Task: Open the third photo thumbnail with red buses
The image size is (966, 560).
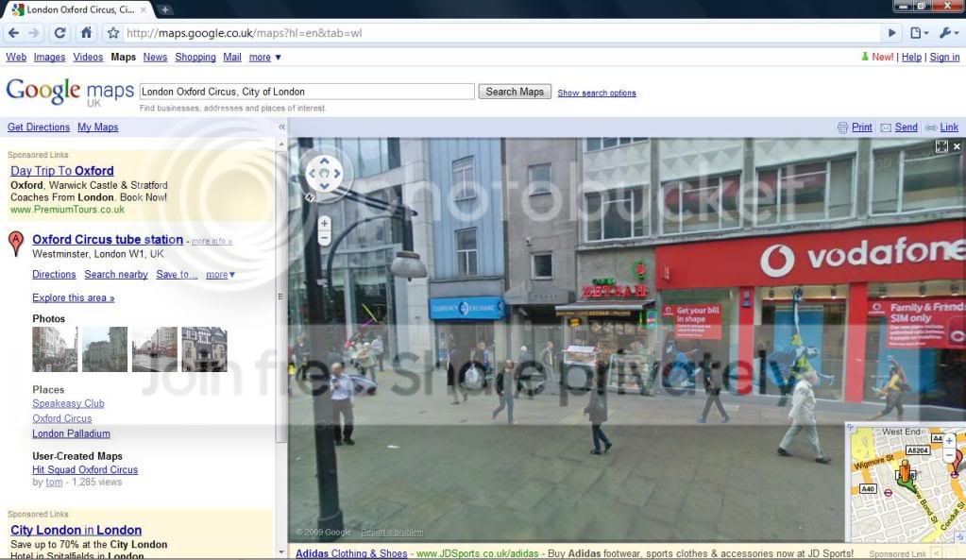Action: [155, 349]
